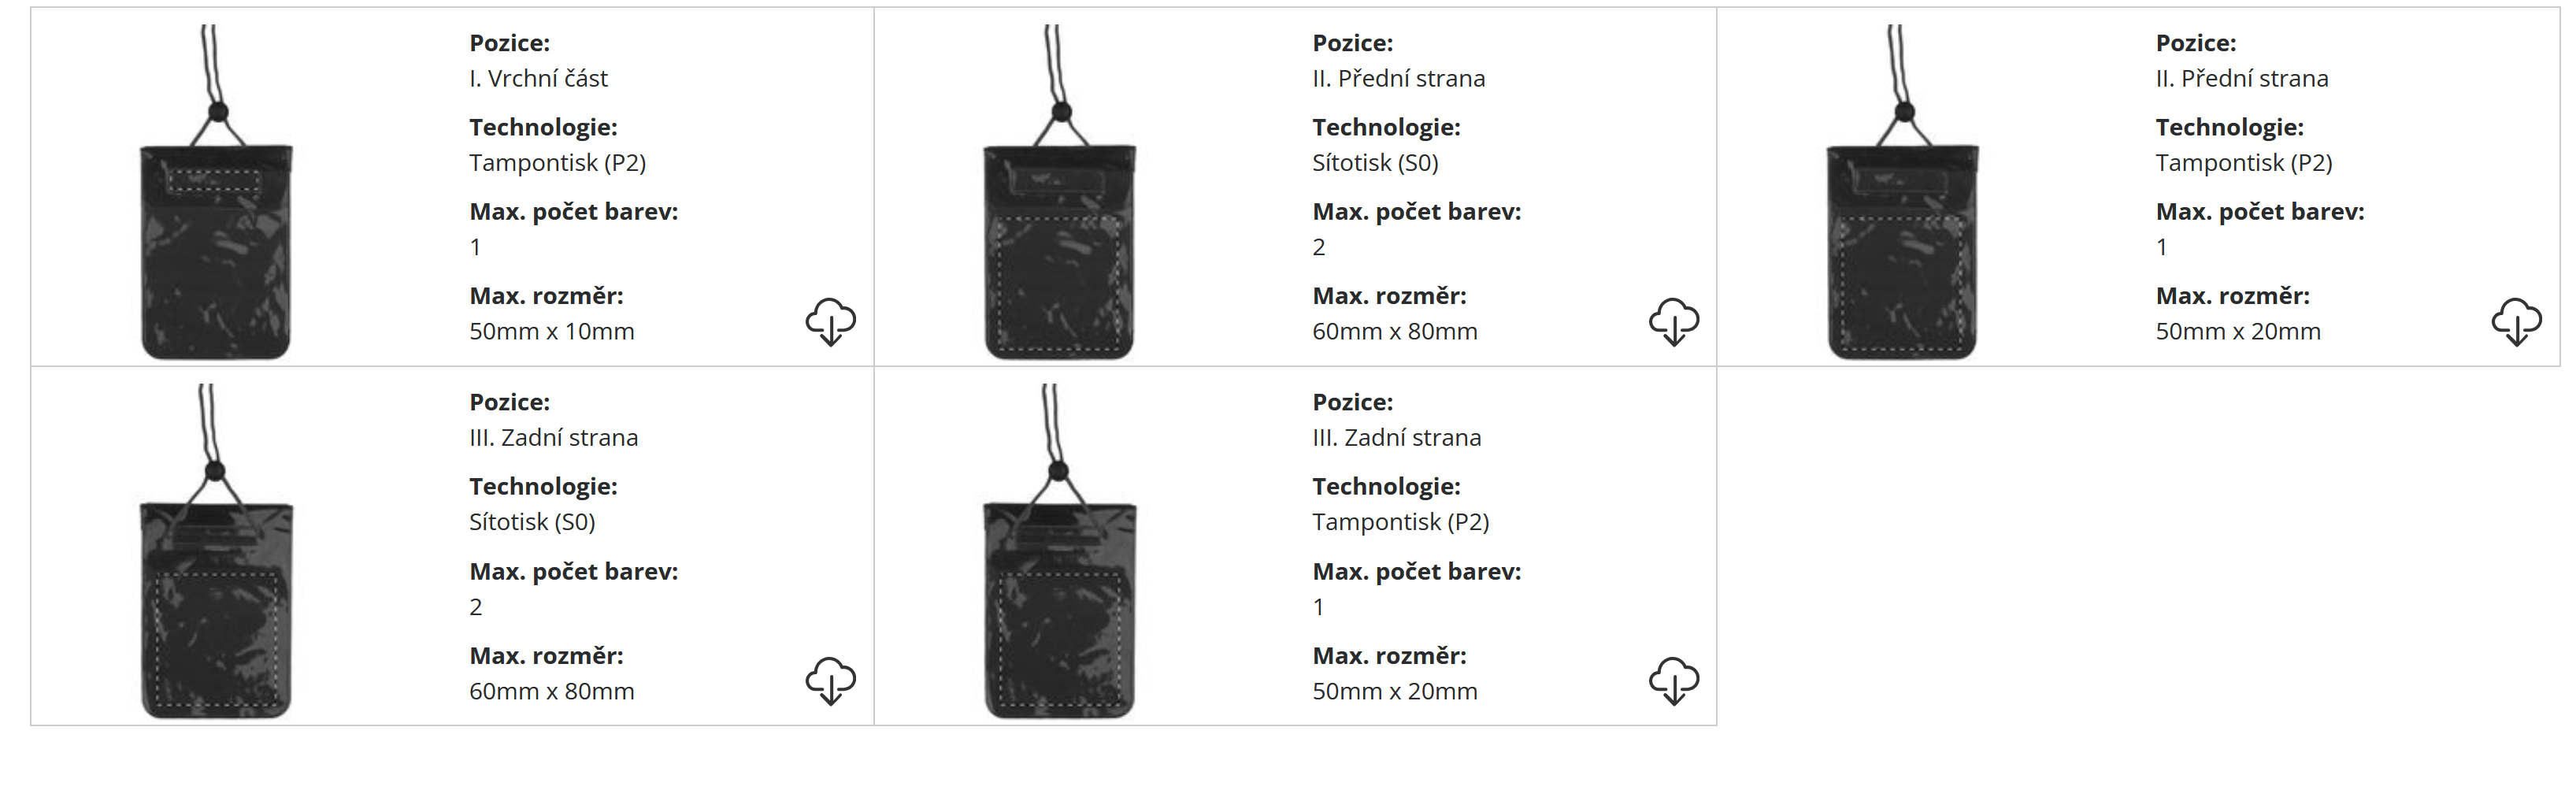2576x790 pixels.
Task: Open the Přední strana Sítotisk pouch image
Action: (1059, 192)
